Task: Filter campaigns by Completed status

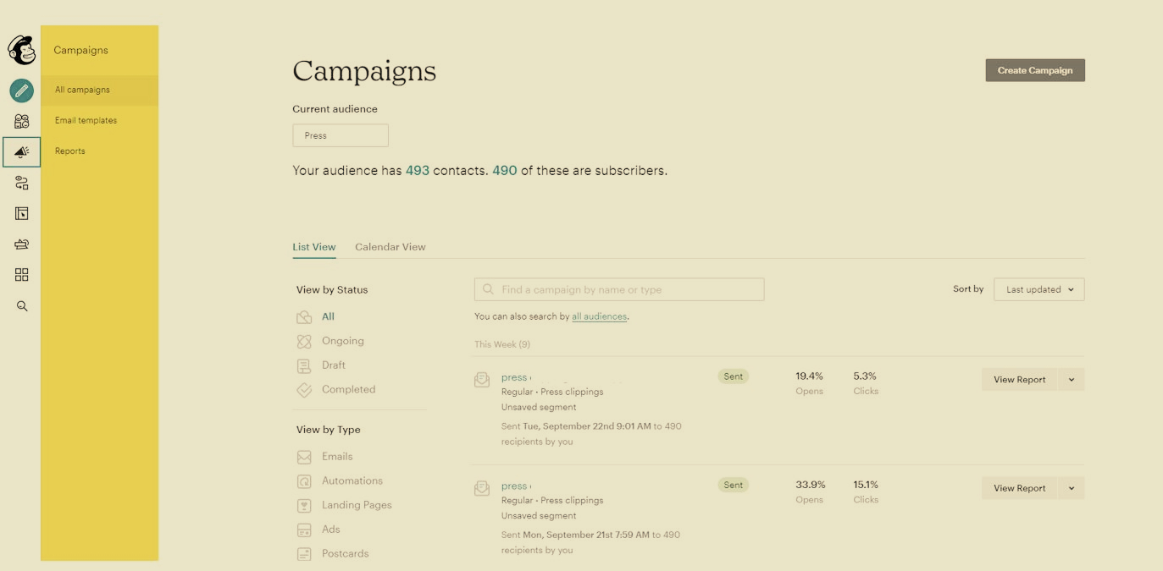Action: coord(348,390)
